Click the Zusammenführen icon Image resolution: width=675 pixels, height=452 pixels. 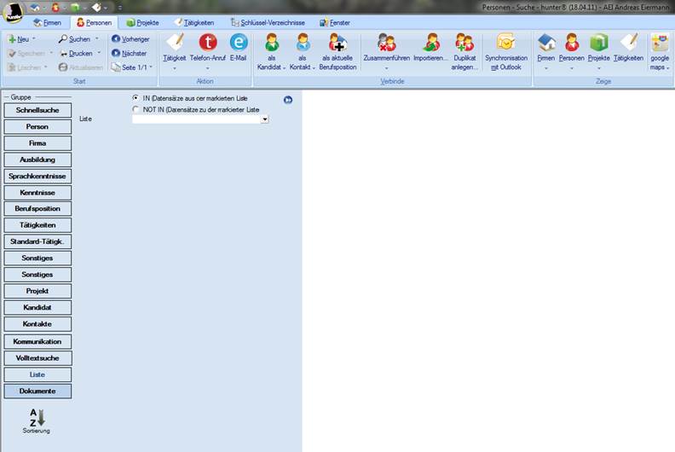pyautogui.click(x=386, y=43)
